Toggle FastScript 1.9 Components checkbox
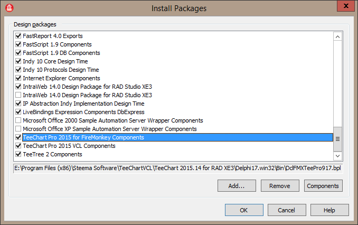358x225 pixels. click(x=18, y=44)
